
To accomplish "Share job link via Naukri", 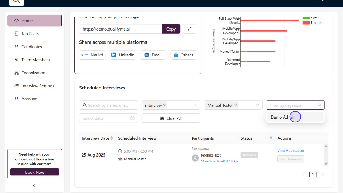I will 92,55.
